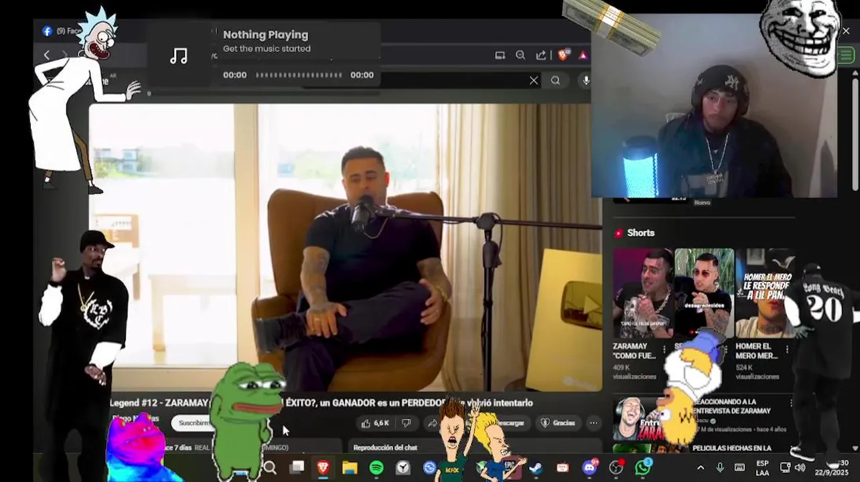Seek on the Nothing Playing progress bar

(x=299, y=75)
